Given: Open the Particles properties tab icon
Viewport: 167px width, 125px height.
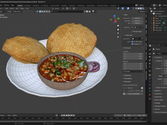Looking at the screenshot, I should click(150, 82).
